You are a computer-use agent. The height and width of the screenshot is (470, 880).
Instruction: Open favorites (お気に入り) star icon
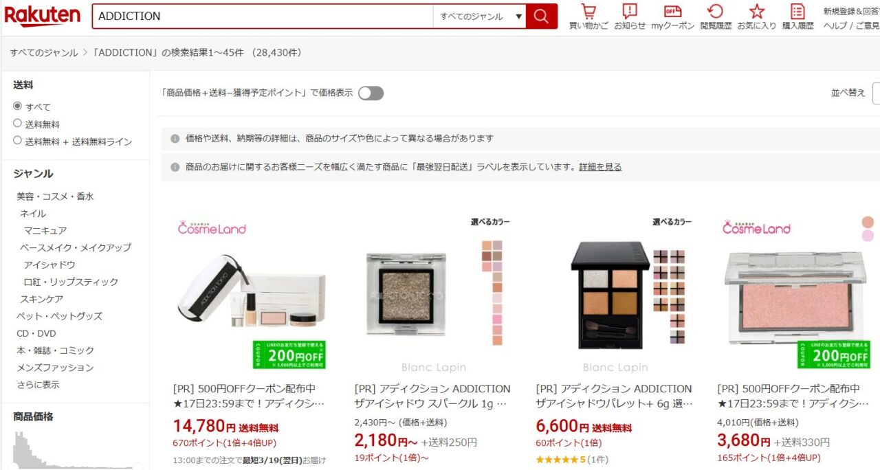757,17
